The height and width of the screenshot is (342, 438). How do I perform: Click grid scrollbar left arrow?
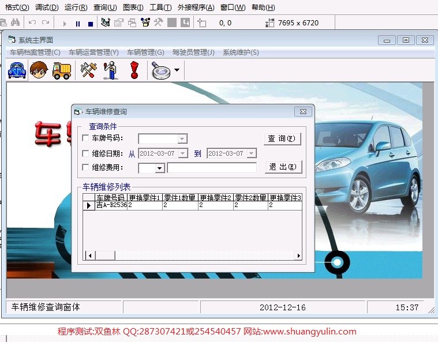[x=90, y=255]
